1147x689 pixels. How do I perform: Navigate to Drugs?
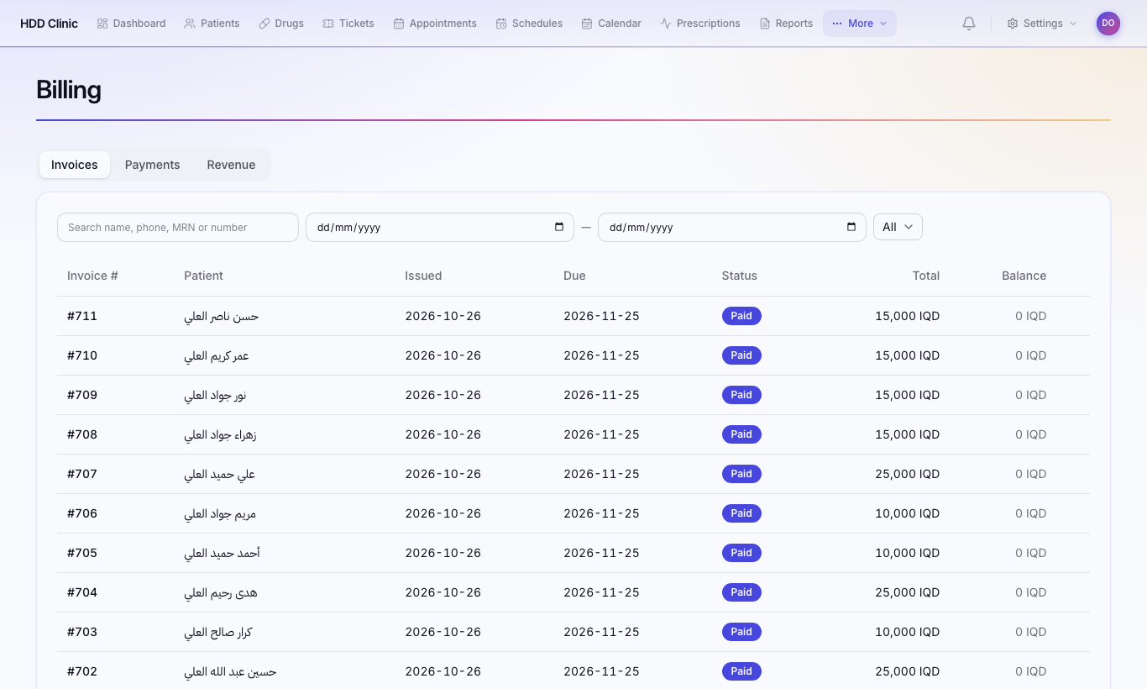pos(281,24)
